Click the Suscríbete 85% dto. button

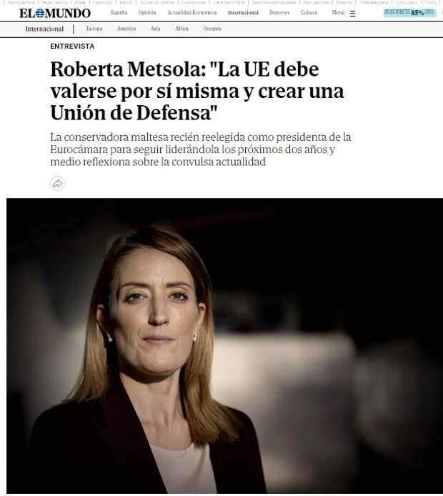pyautogui.click(x=410, y=13)
